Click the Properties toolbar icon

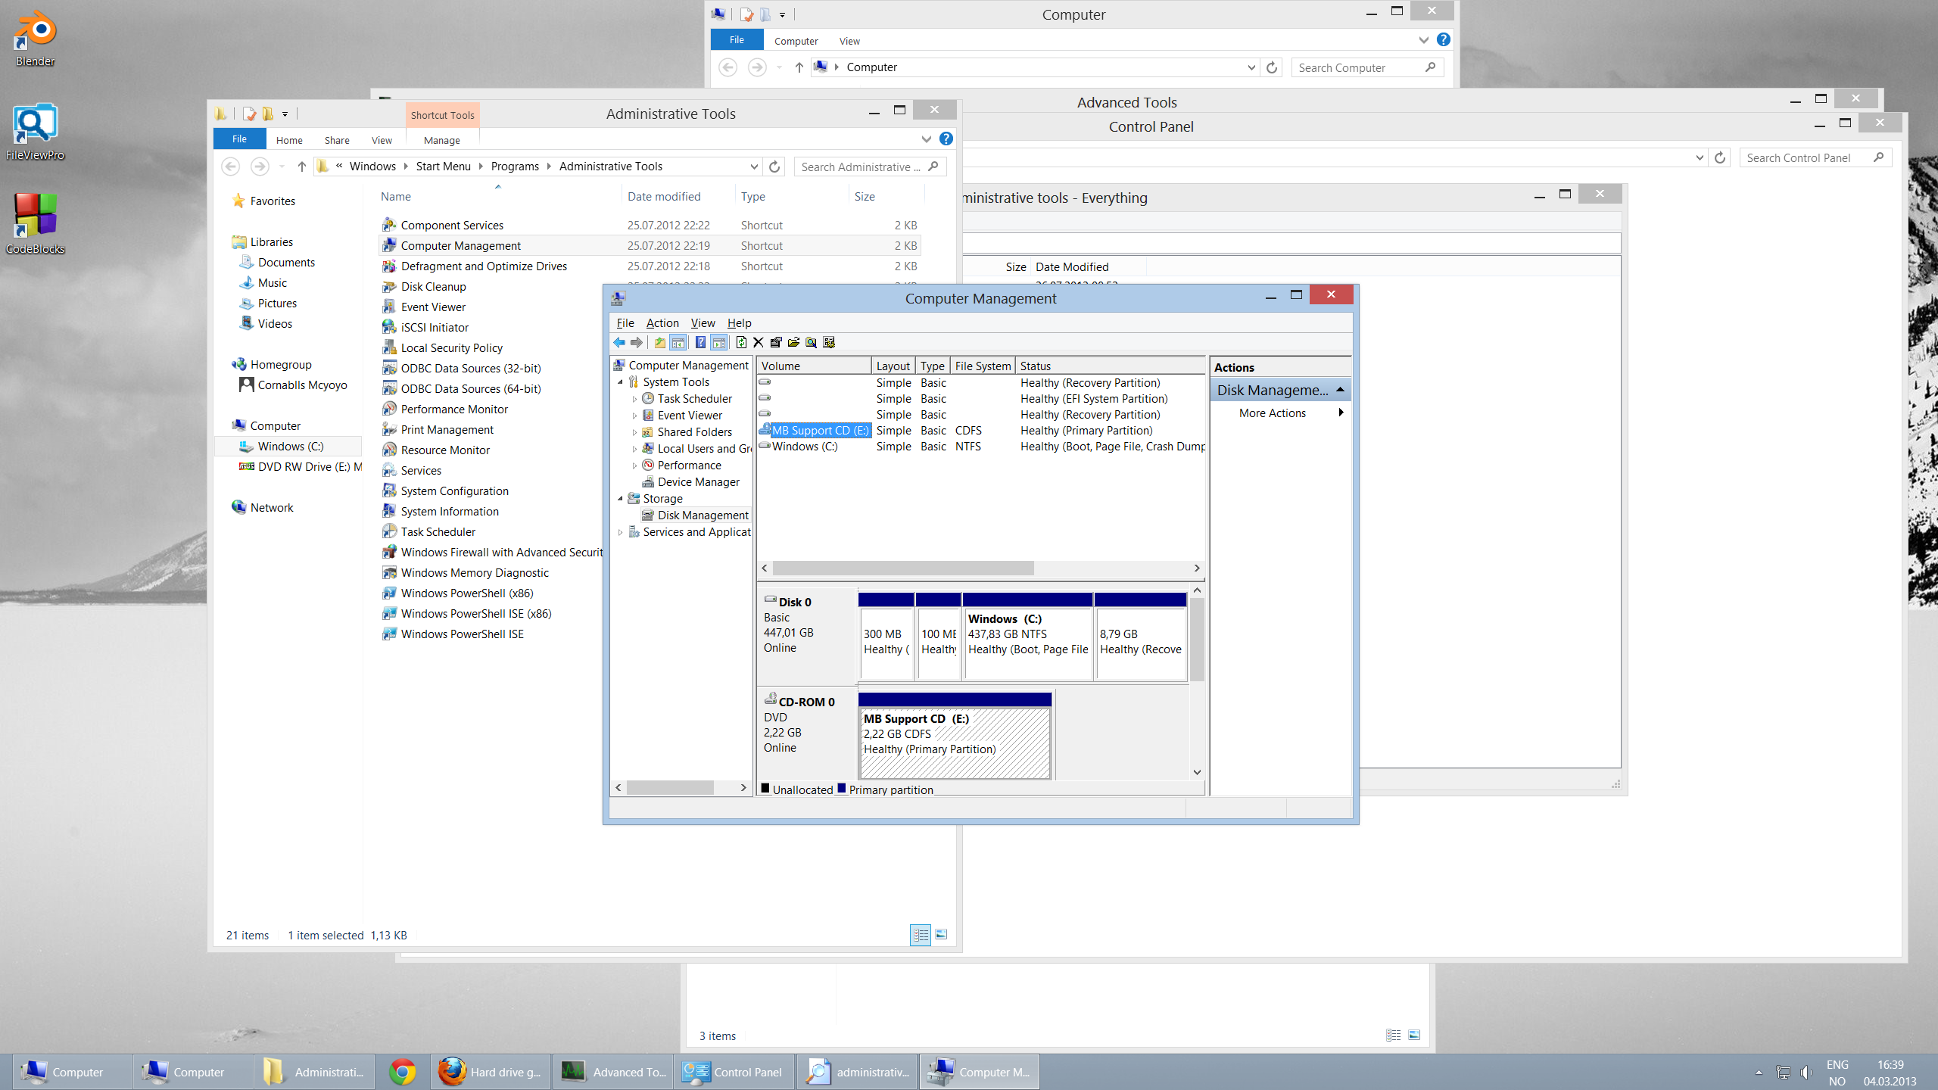[776, 343]
